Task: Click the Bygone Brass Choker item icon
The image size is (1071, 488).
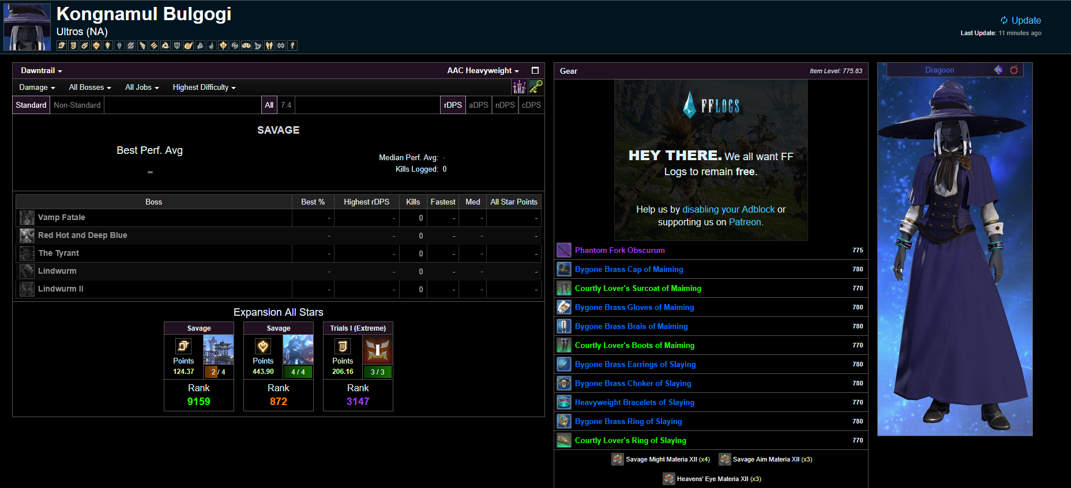Action: click(564, 383)
